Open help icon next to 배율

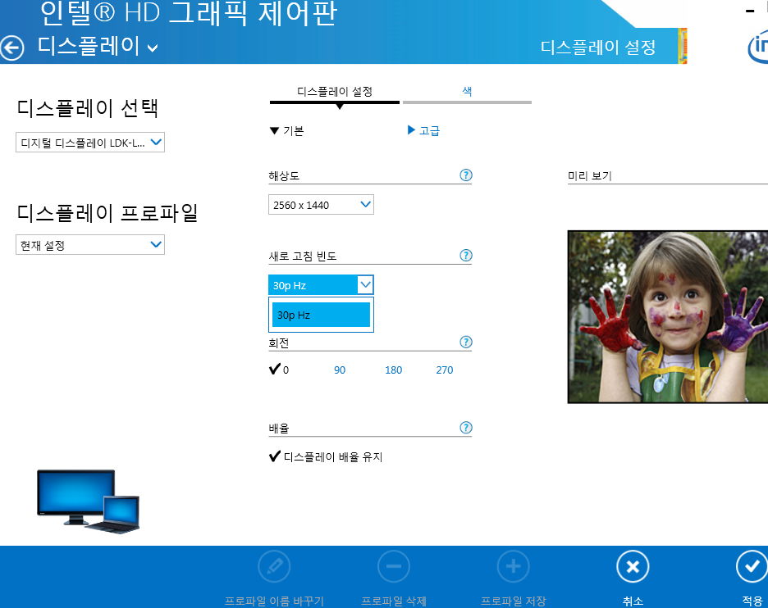pyautogui.click(x=466, y=427)
